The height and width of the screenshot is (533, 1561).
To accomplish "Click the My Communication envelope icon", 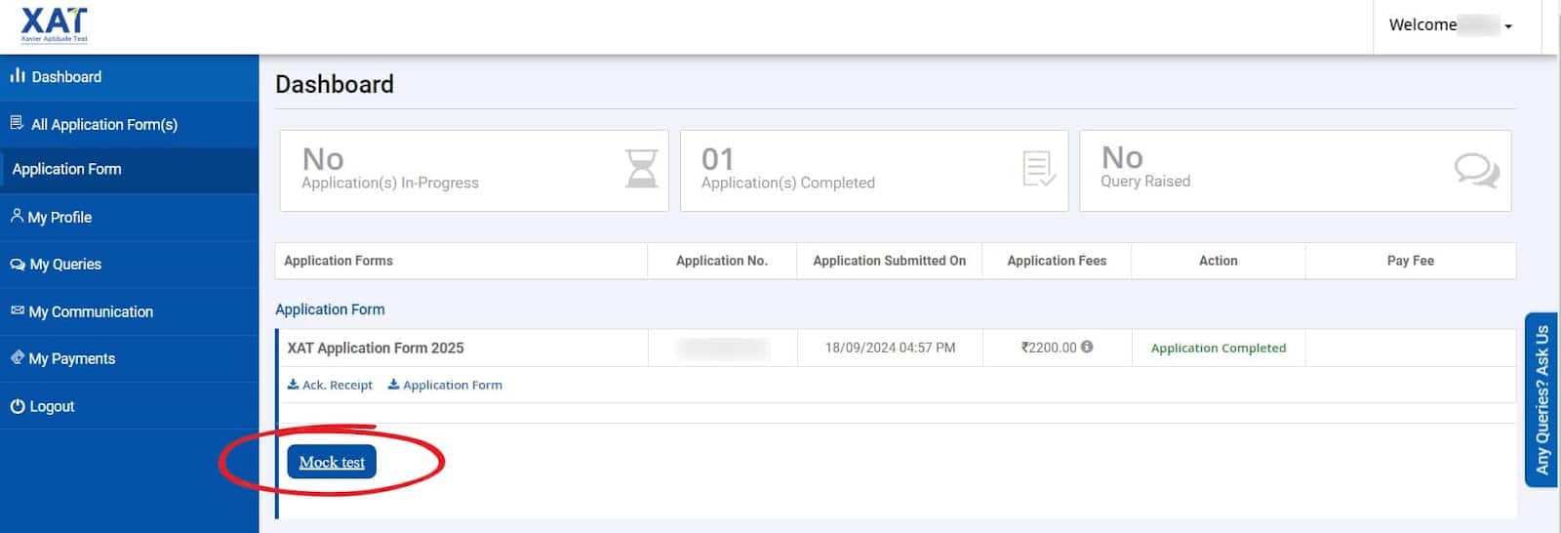I will (17, 310).
